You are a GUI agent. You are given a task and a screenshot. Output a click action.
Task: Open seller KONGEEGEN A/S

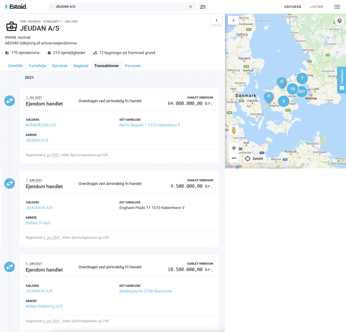41,125
